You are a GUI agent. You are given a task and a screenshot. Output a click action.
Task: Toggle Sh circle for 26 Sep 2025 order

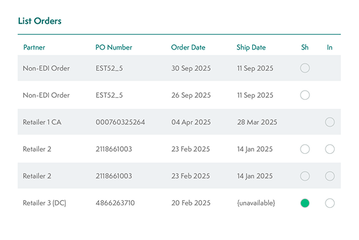[305, 95]
